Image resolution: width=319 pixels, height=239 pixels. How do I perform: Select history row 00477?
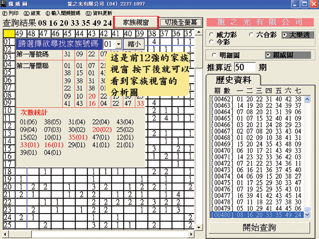257,195
